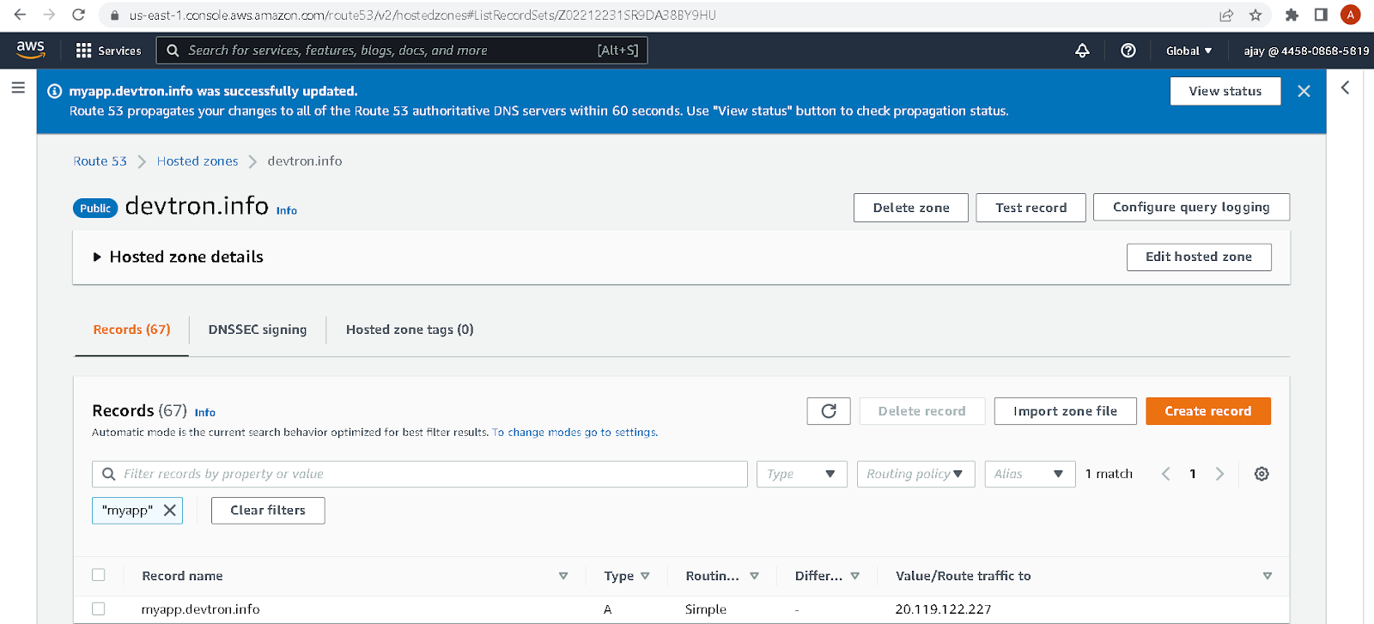The height and width of the screenshot is (624, 1374).
Task: Bookmark this page with the star icon
Action: pyautogui.click(x=1255, y=15)
